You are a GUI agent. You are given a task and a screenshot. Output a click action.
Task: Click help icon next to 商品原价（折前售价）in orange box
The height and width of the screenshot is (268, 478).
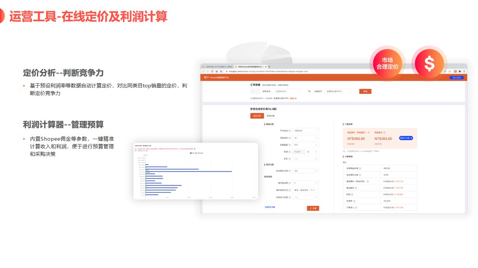pos(369,133)
